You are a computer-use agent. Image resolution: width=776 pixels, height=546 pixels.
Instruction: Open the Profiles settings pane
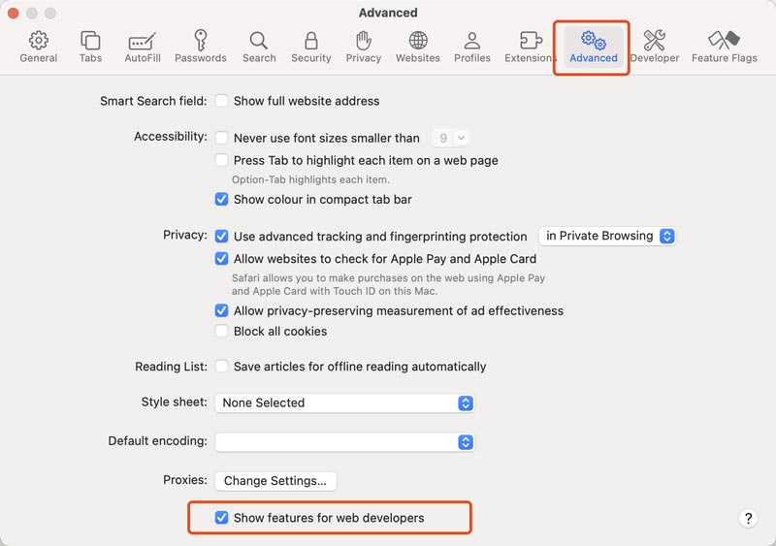click(x=472, y=48)
